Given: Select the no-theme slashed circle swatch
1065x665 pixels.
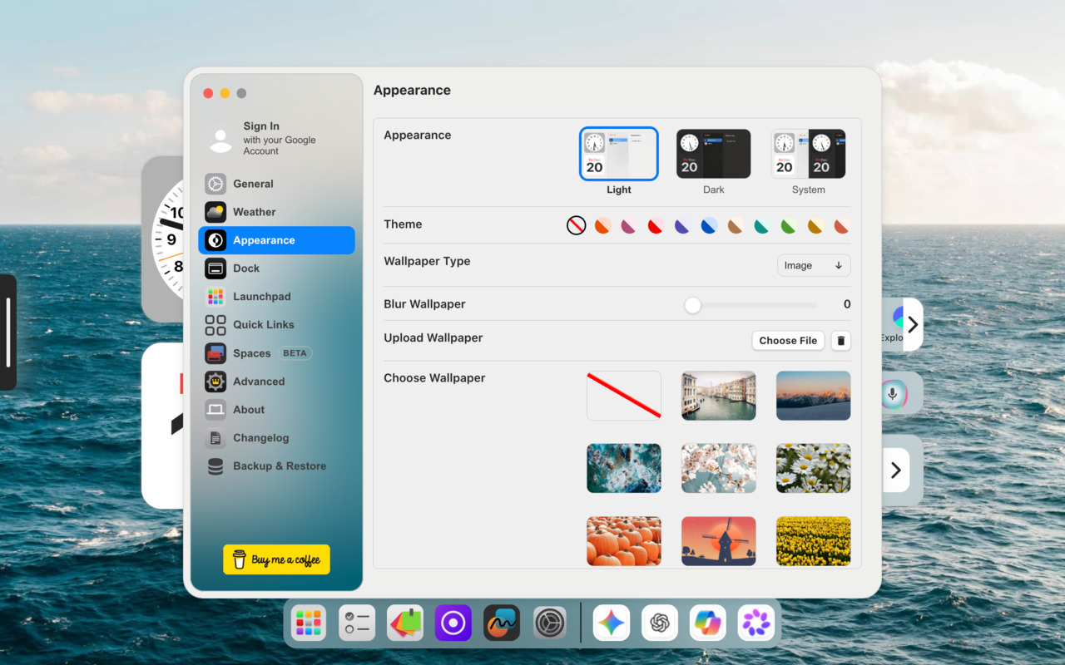Looking at the screenshot, I should (576, 225).
